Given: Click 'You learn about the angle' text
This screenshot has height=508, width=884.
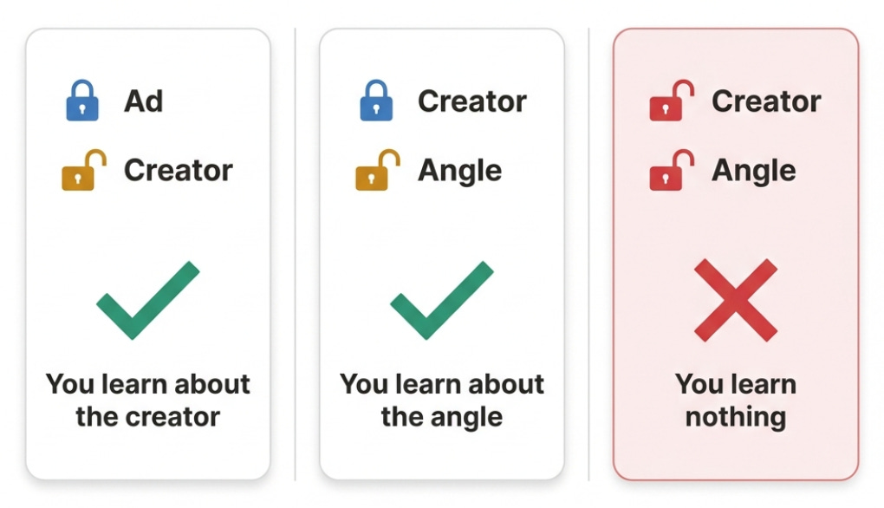Looking at the screenshot, I should tap(441, 401).
